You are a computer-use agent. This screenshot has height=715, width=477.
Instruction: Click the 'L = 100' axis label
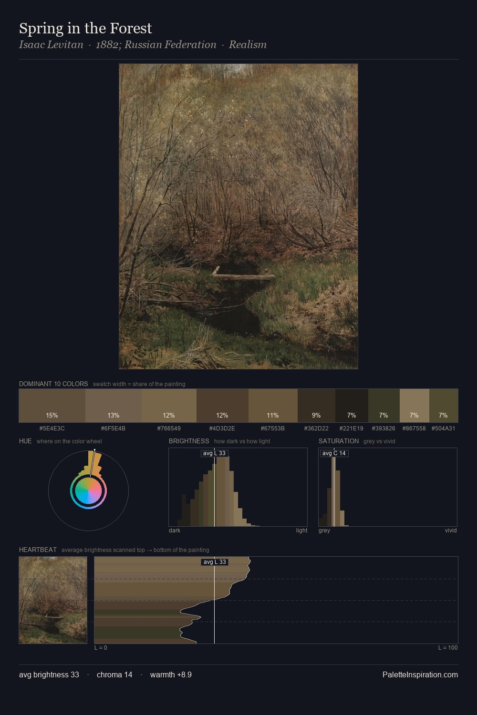448,648
